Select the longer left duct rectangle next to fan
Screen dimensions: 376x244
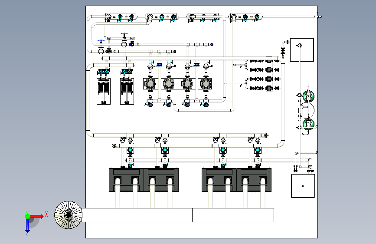tap(137, 215)
